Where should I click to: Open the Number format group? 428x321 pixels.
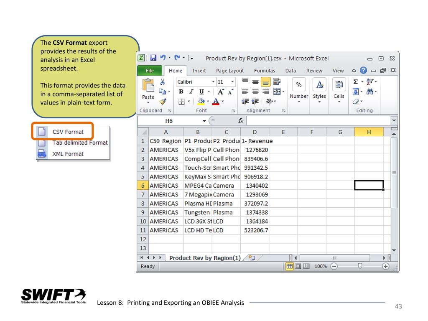tap(299, 91)
